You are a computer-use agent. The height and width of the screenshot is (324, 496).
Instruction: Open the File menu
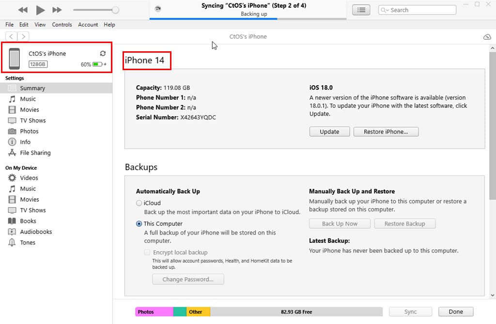(x=10, y=25)
